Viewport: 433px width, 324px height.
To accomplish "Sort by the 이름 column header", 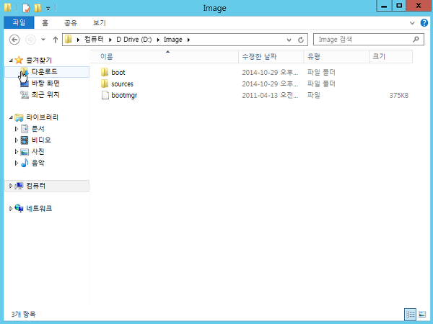I will coord(165,56).
